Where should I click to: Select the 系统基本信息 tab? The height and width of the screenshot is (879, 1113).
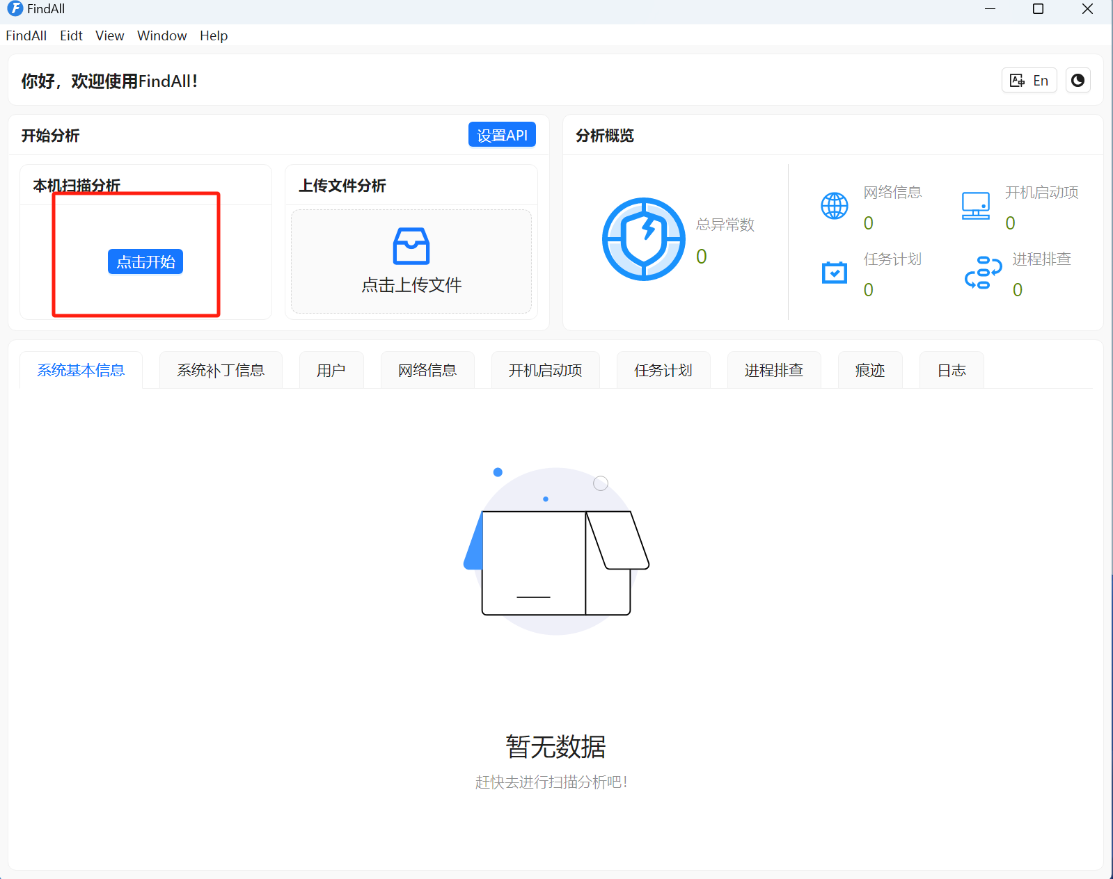pos(81,370)
